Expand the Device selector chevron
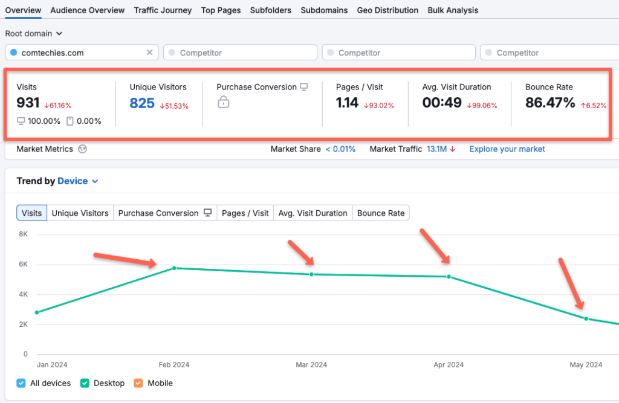Image resolution: width=619 pixels, height=403 pixels. 95,181
